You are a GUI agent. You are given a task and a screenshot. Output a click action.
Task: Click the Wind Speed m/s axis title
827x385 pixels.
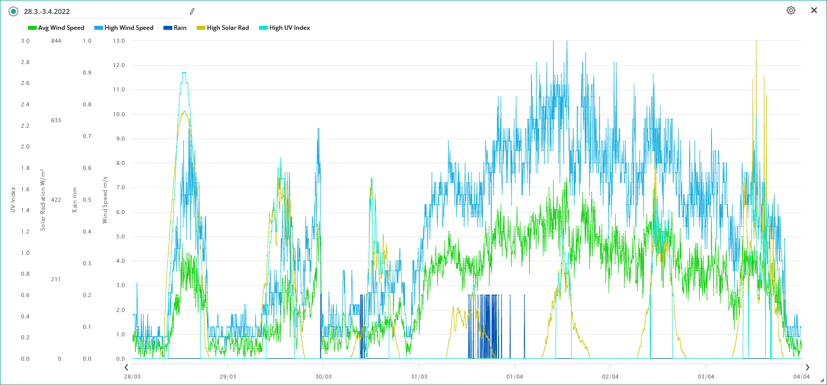click(105, 200)
